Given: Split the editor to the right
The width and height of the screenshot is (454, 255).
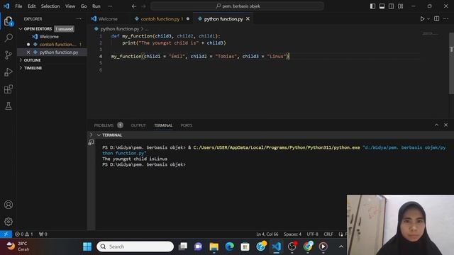Looking at the screenshot, I should [x=437, y=19].
